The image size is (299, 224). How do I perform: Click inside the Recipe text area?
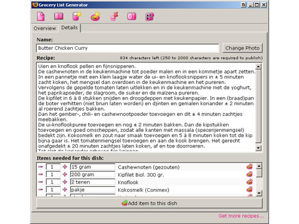point(146,107)
